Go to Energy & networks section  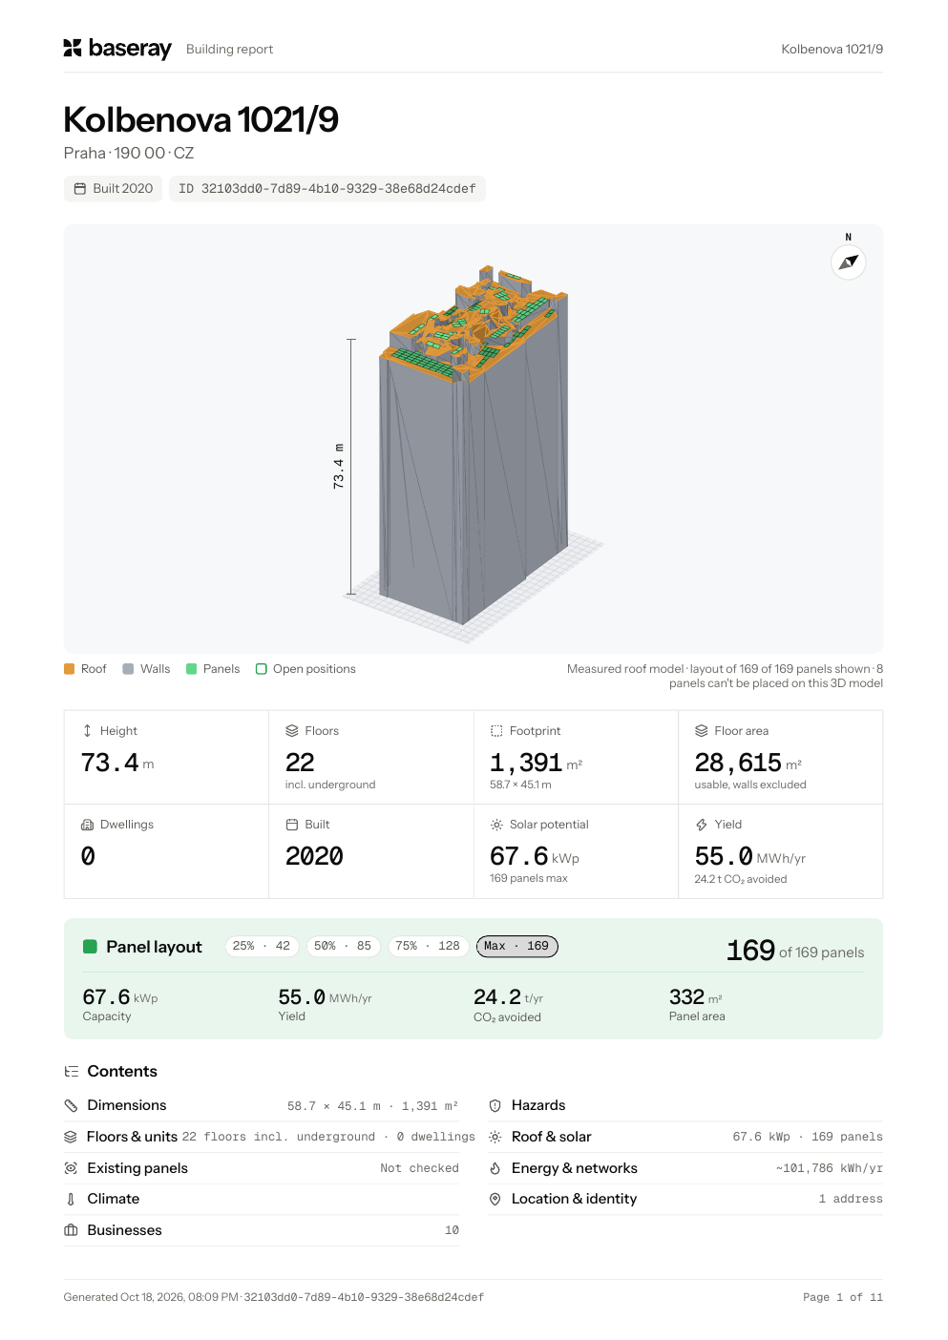(685, 1168)
